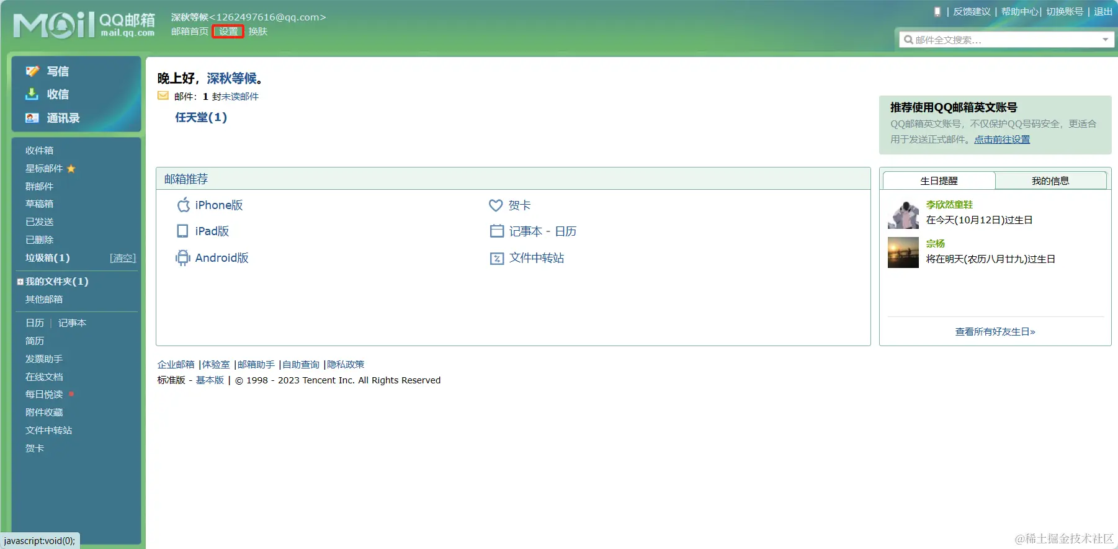Viewport: 1118px width, 549px height.
Task: Open the 收件箱 folder
Action: pos(39,151)
